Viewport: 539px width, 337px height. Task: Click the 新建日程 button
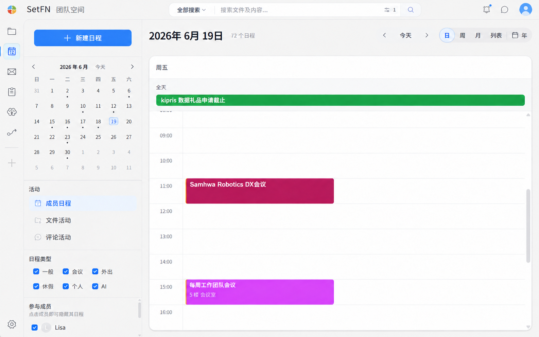[83, 38]
